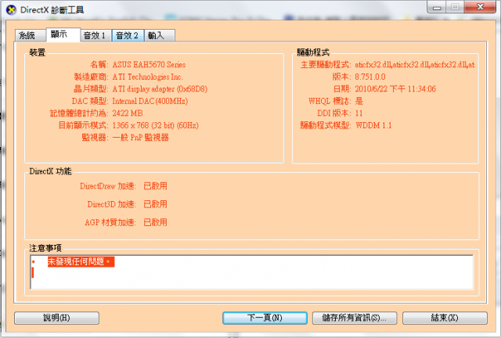The width and height of the screenshot is (501, 338).
Task: Click driver version 8.751.0.0
Action: pyautogui.click(x=370, y=77)
